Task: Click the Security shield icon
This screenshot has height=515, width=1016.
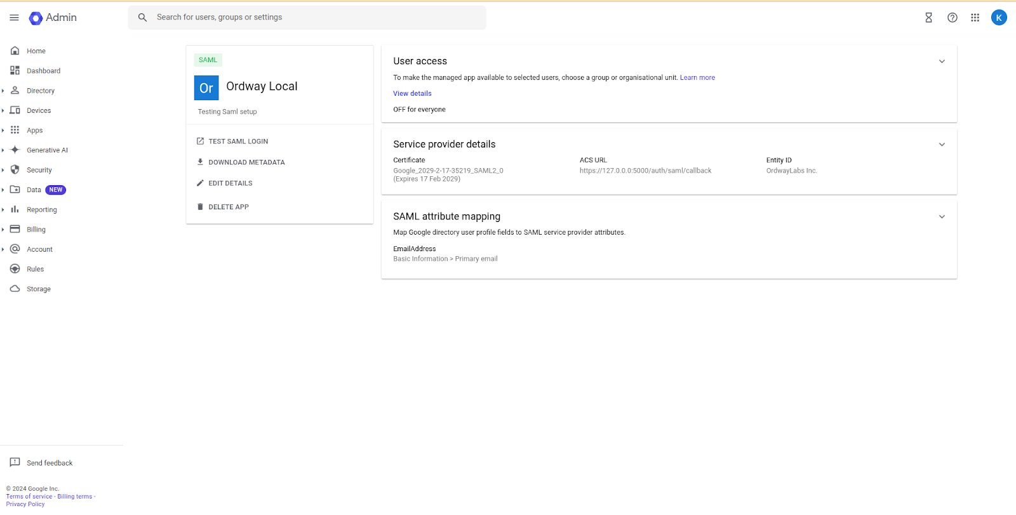Action: pos(15,170)
